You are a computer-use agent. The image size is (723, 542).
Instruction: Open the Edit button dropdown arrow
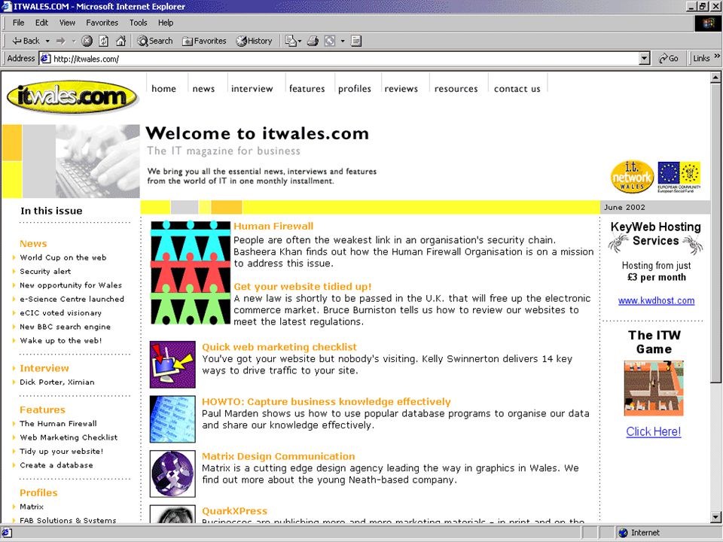(343, 41)
